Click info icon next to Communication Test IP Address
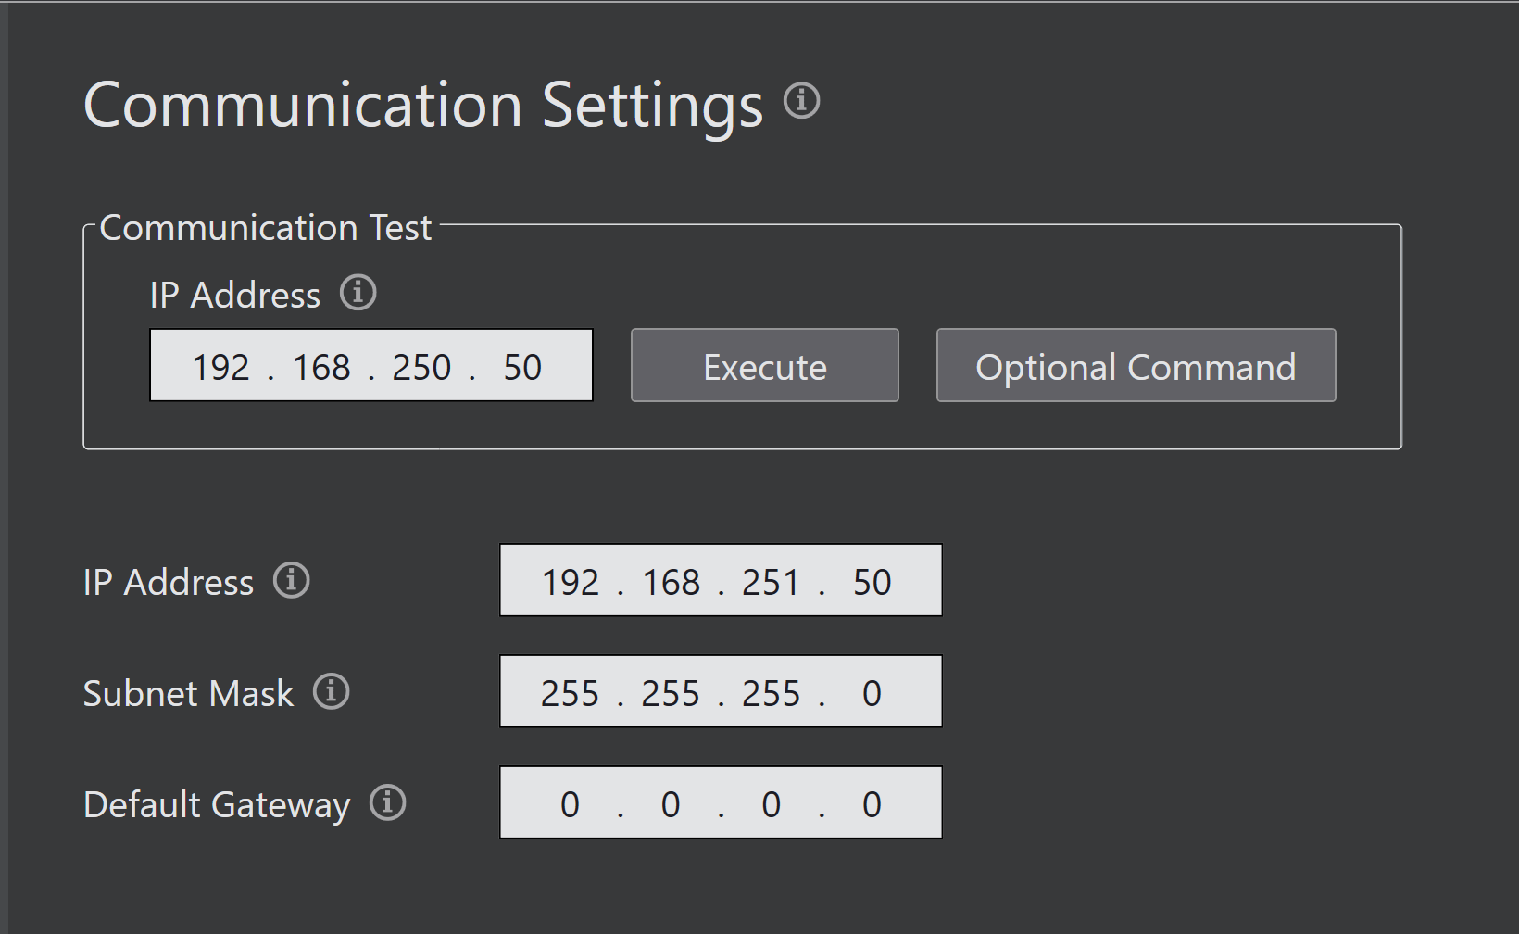The width and height of the screenshot is (1519, 934). pyautogui.click(x=358, y=293)
